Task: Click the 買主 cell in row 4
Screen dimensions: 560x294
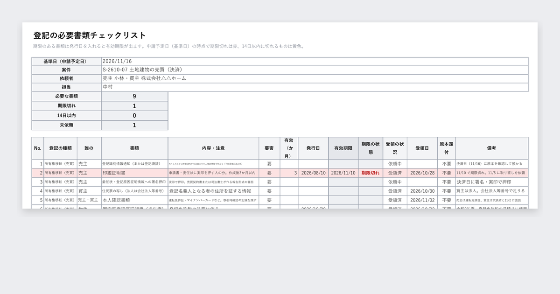Action: (x=89, y=191)
